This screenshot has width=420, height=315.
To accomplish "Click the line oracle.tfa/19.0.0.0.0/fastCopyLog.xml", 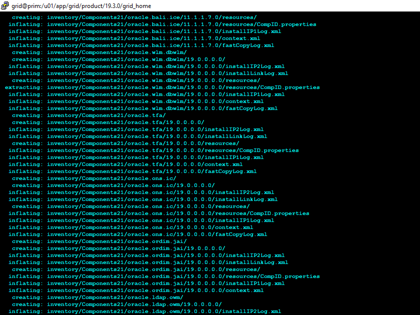I will point(132,171).
